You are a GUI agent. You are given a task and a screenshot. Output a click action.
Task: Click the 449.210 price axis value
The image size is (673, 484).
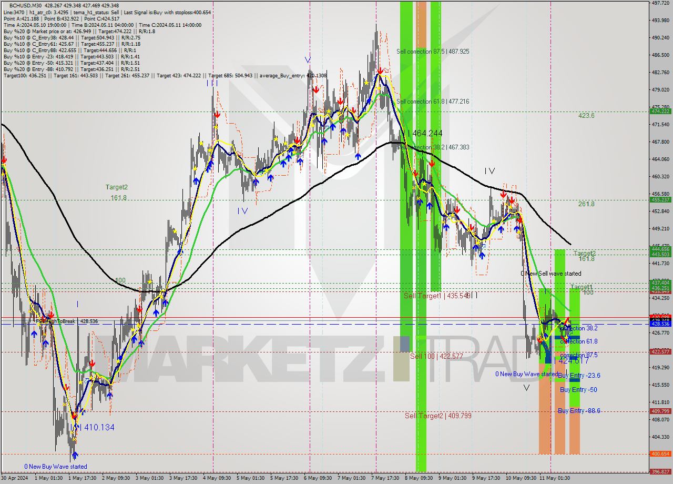coord(661,229)
